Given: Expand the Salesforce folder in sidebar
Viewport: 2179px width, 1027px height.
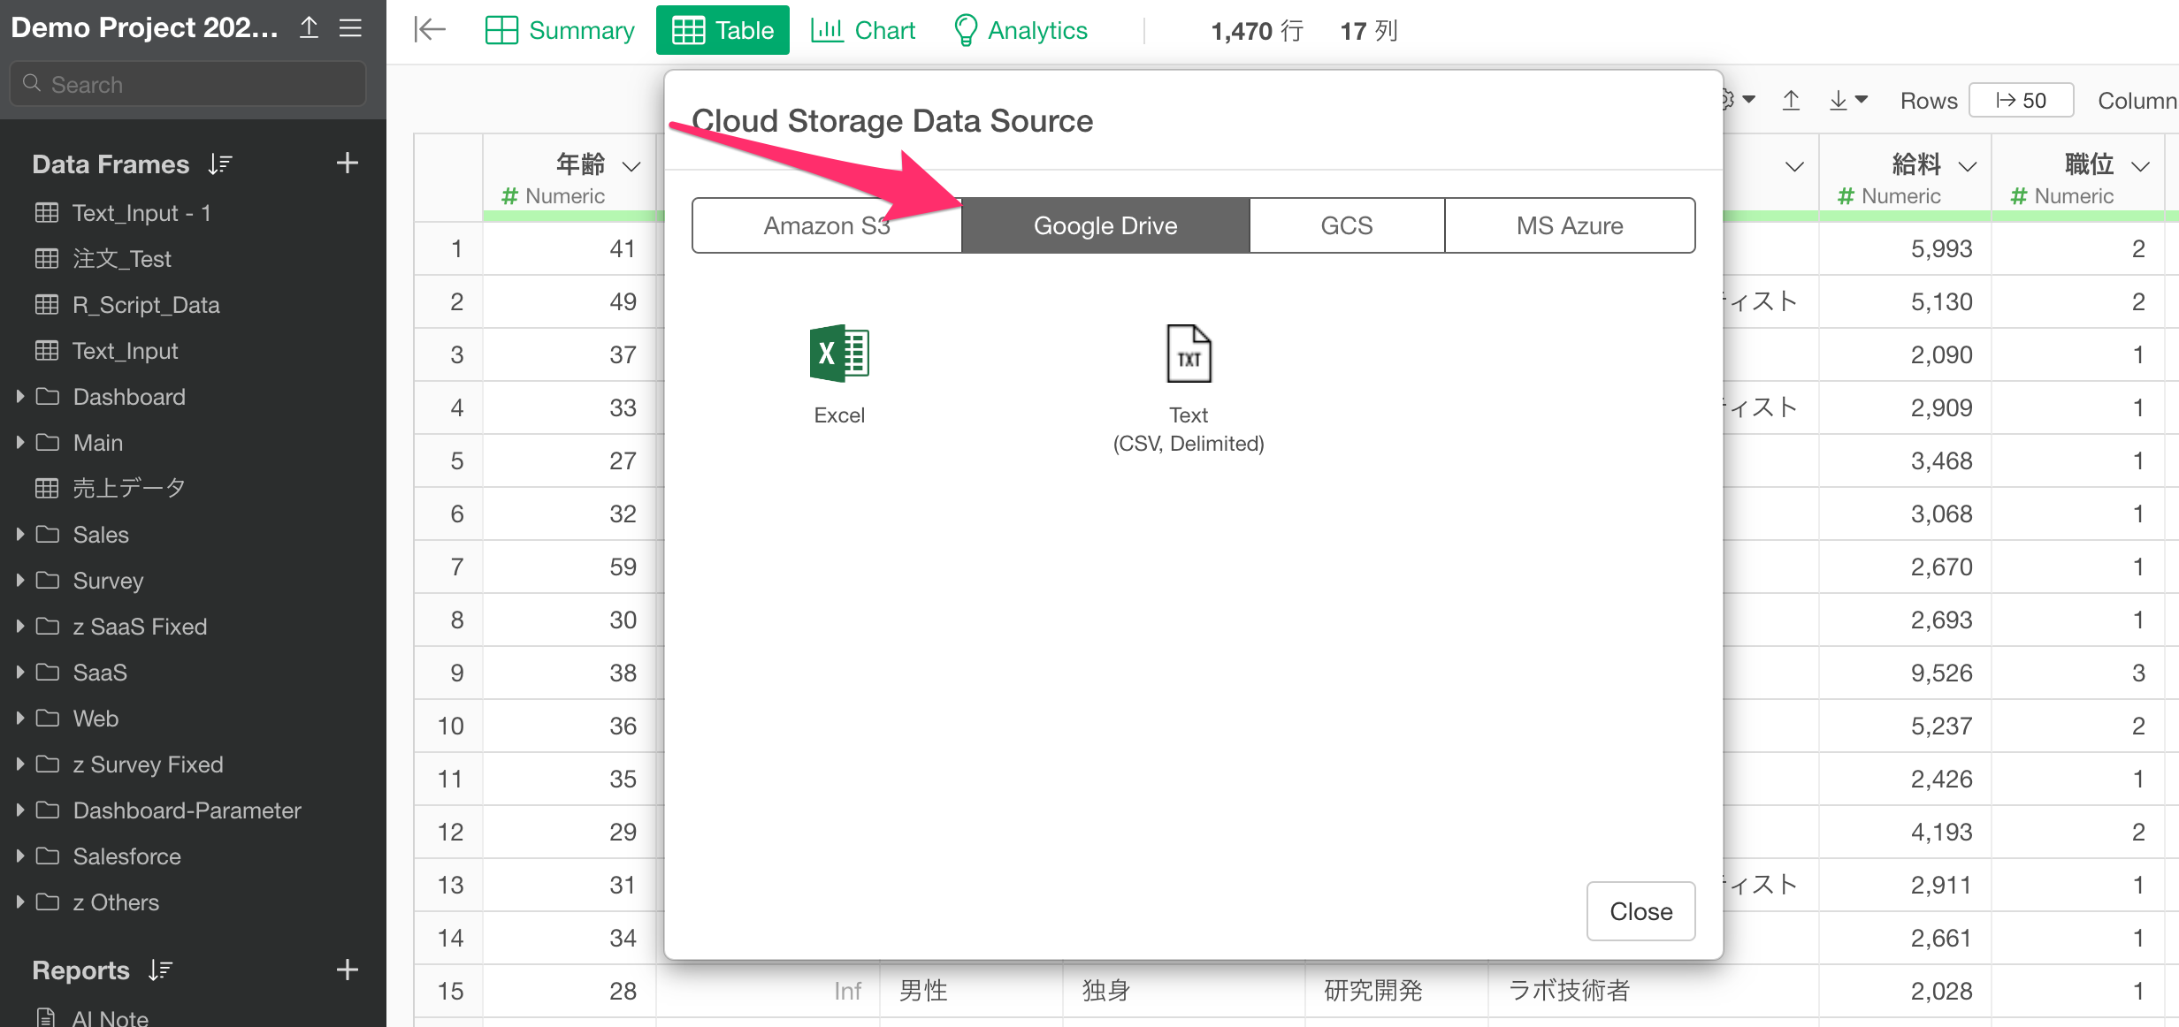Looking at the screenshot, I should (19, 856).
